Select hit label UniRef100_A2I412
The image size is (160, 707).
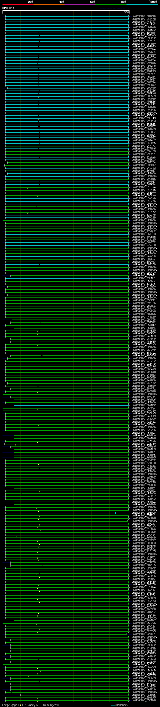(x=143, y=422)
